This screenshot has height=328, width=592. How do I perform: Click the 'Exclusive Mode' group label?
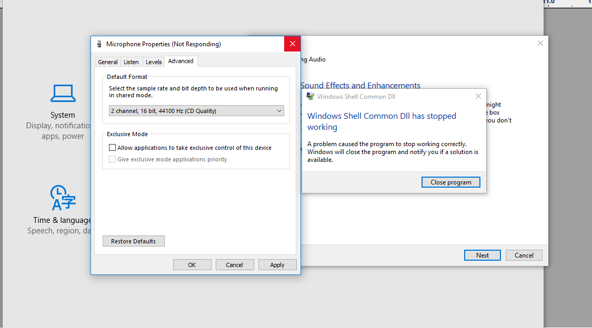coord(127,134)
